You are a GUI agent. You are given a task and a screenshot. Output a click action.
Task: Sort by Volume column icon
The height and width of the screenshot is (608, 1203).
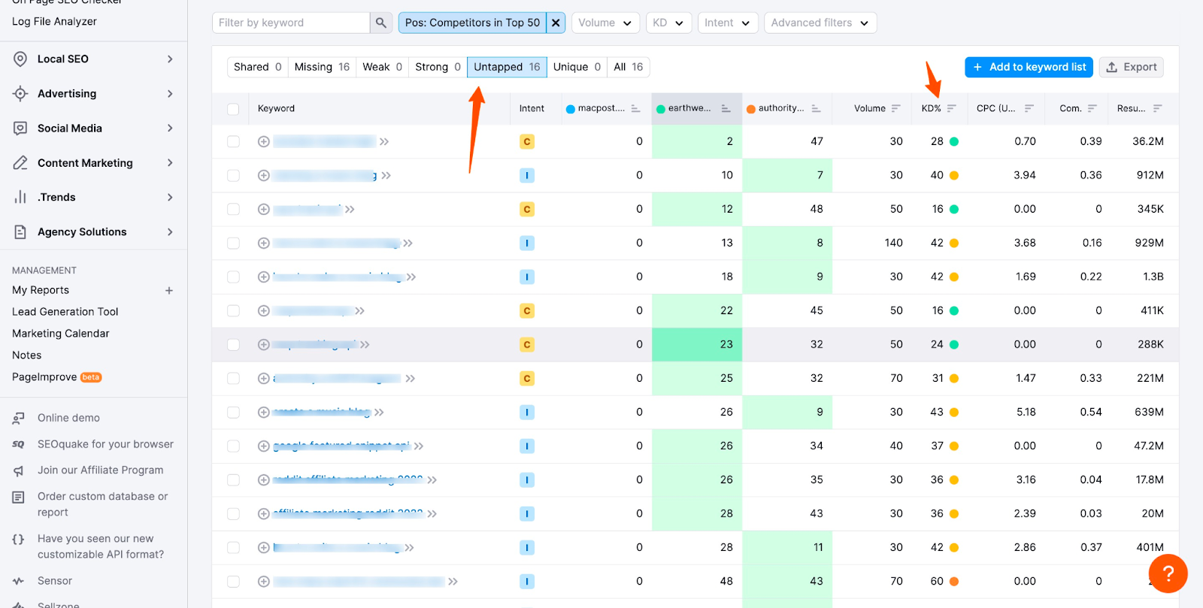(895, 108)
